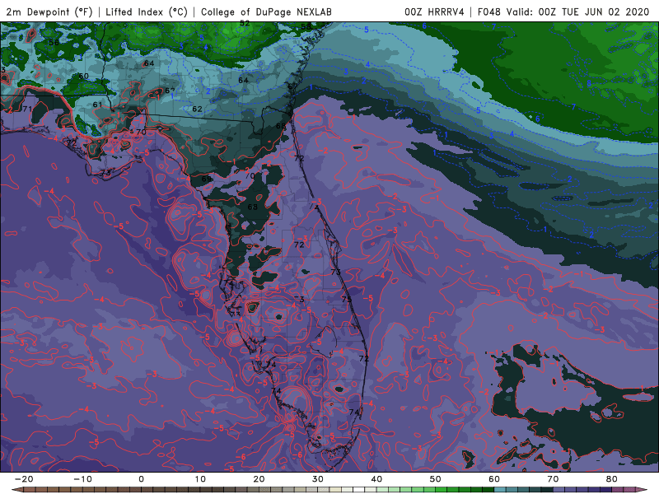Click the 70 label on color scale

[x=553, y=479]
